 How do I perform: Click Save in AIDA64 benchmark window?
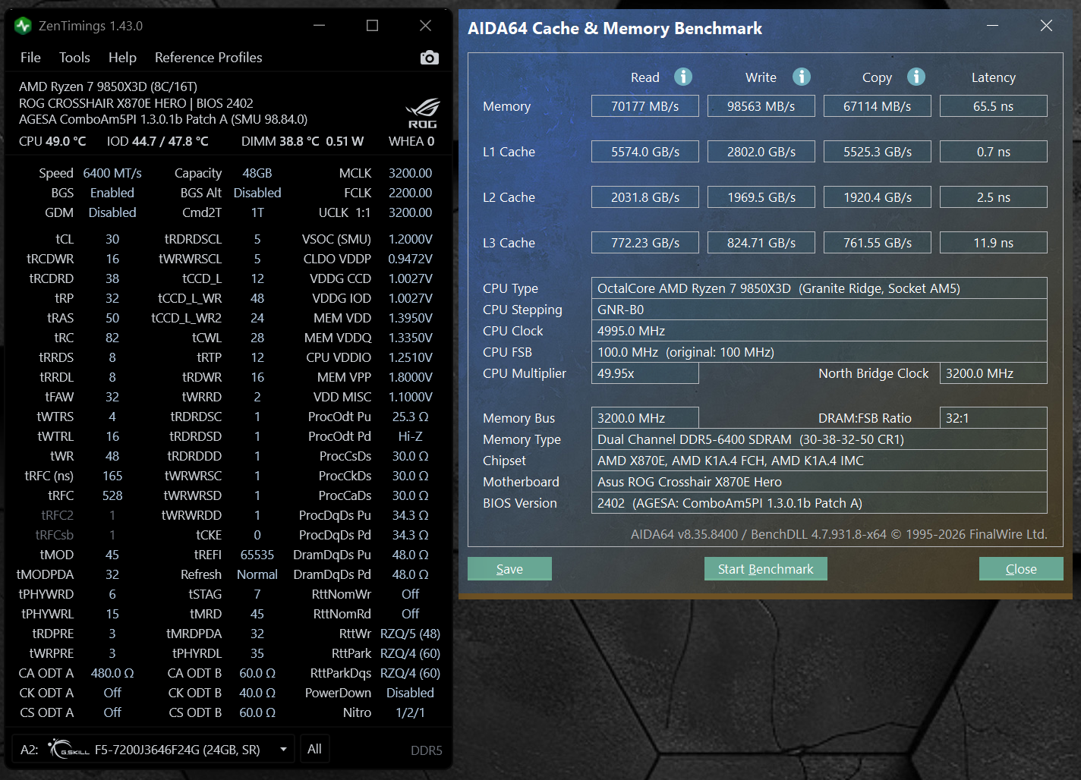click(x=509, y=569)
